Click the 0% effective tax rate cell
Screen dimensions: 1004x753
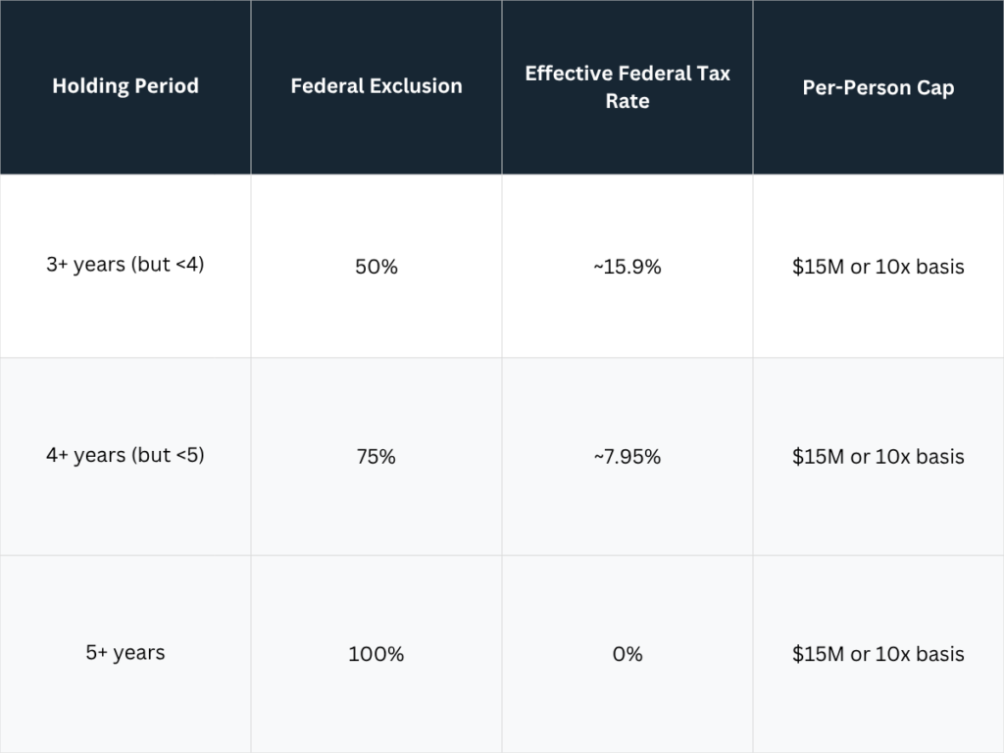pyautogui.click(x=627, y=654)
